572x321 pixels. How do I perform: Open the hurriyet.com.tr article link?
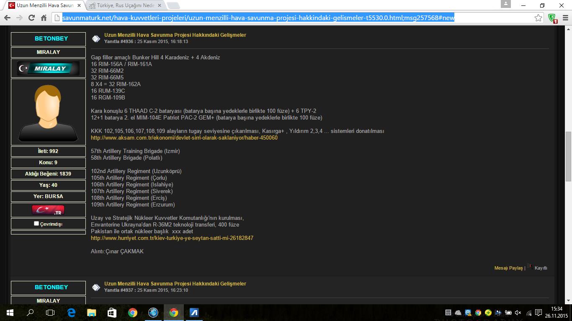[x=172, y=238]
